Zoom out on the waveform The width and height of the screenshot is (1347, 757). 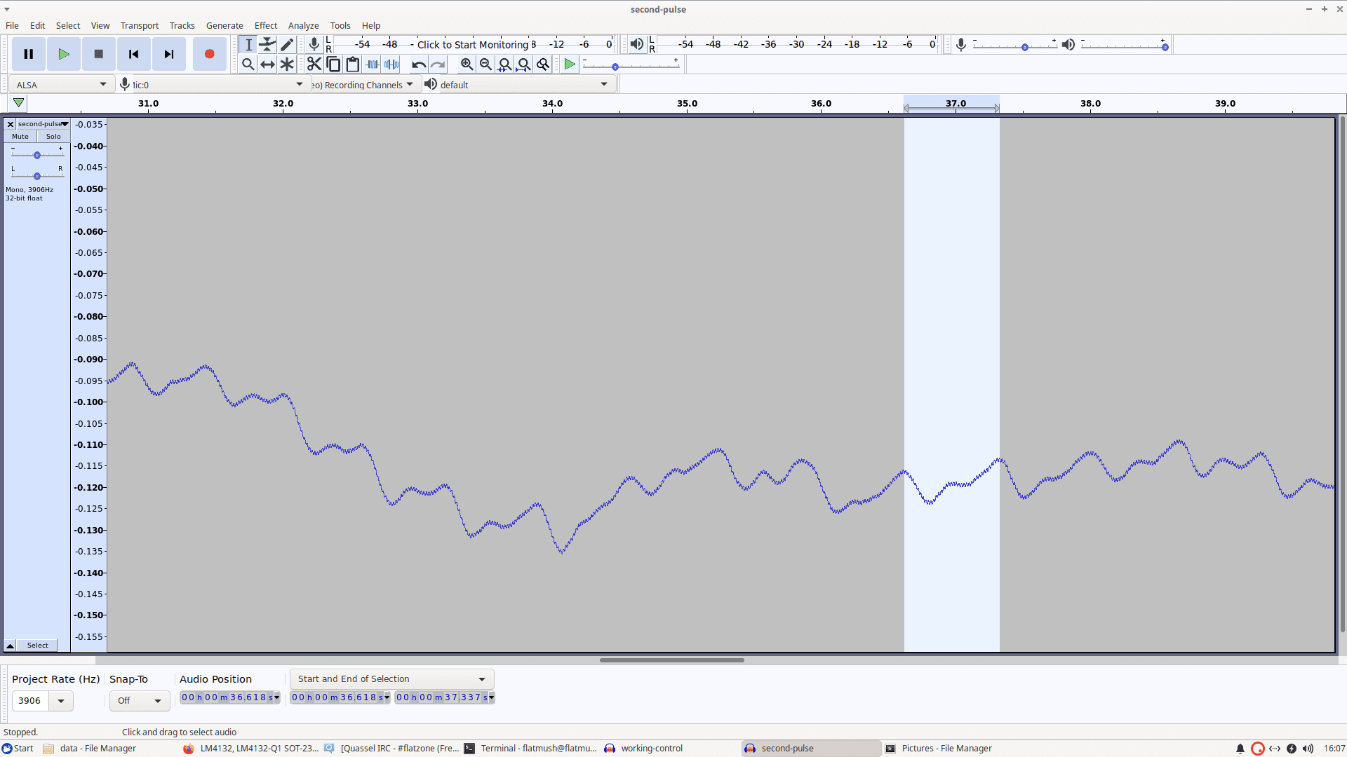coord(485,64)
